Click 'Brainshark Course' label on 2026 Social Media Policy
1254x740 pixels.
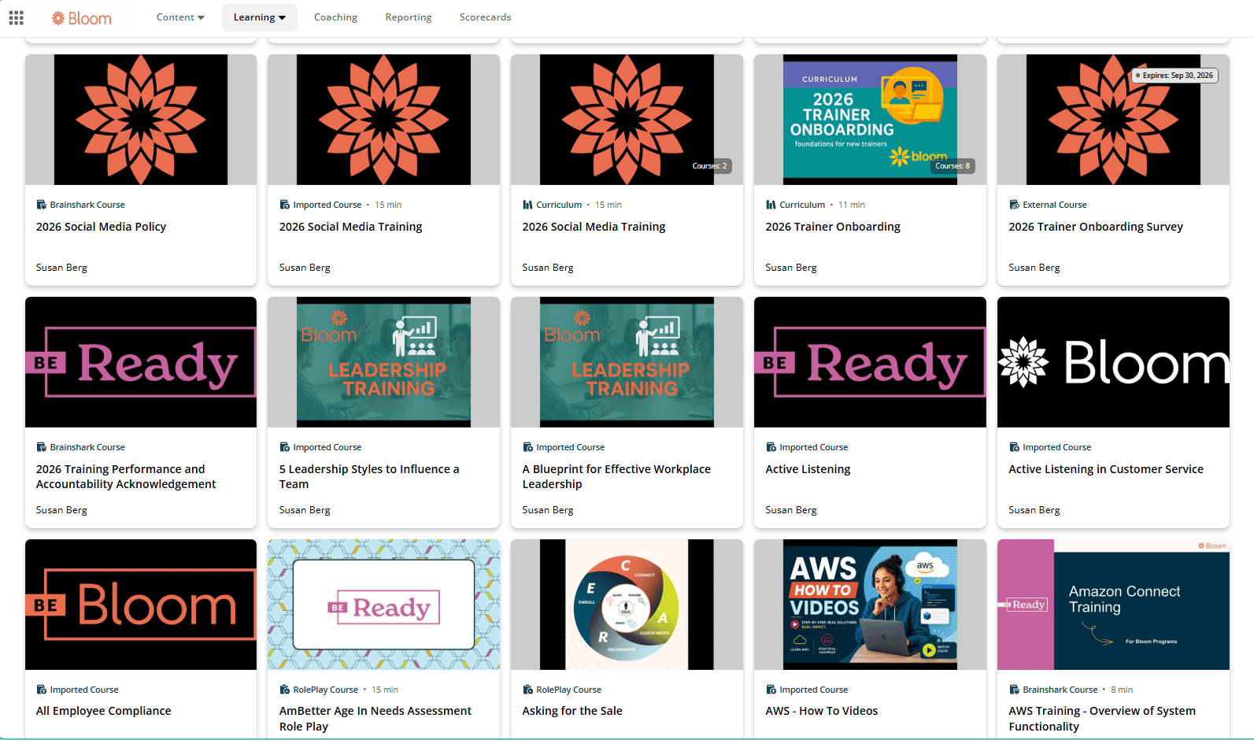tap(87, 205)
